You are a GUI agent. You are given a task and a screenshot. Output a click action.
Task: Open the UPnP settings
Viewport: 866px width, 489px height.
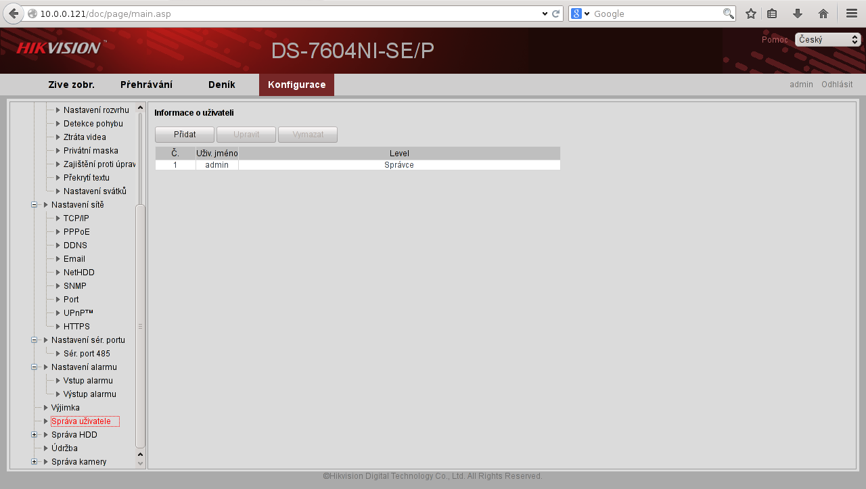pyautogui.click(x=78, y=313)
